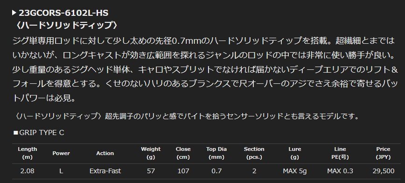Click the GRIP TYPE C label
This screenshot has width=405, height=183.
tap(42, 133)
